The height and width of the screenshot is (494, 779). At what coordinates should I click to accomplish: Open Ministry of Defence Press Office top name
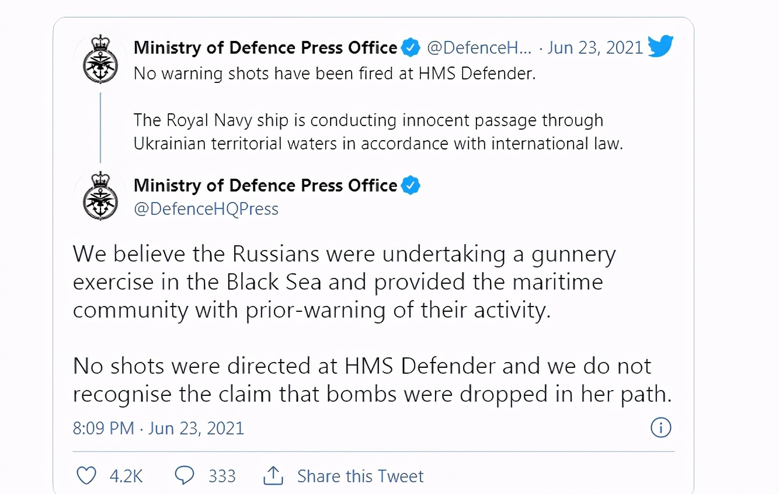pos(265,48)
